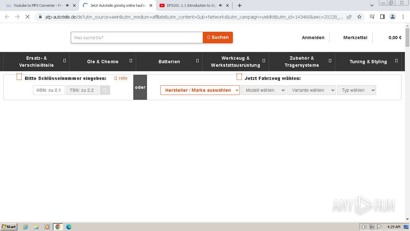
Task: Mute the Youtube to MP3 Converter tab
Action: (67, 5)
